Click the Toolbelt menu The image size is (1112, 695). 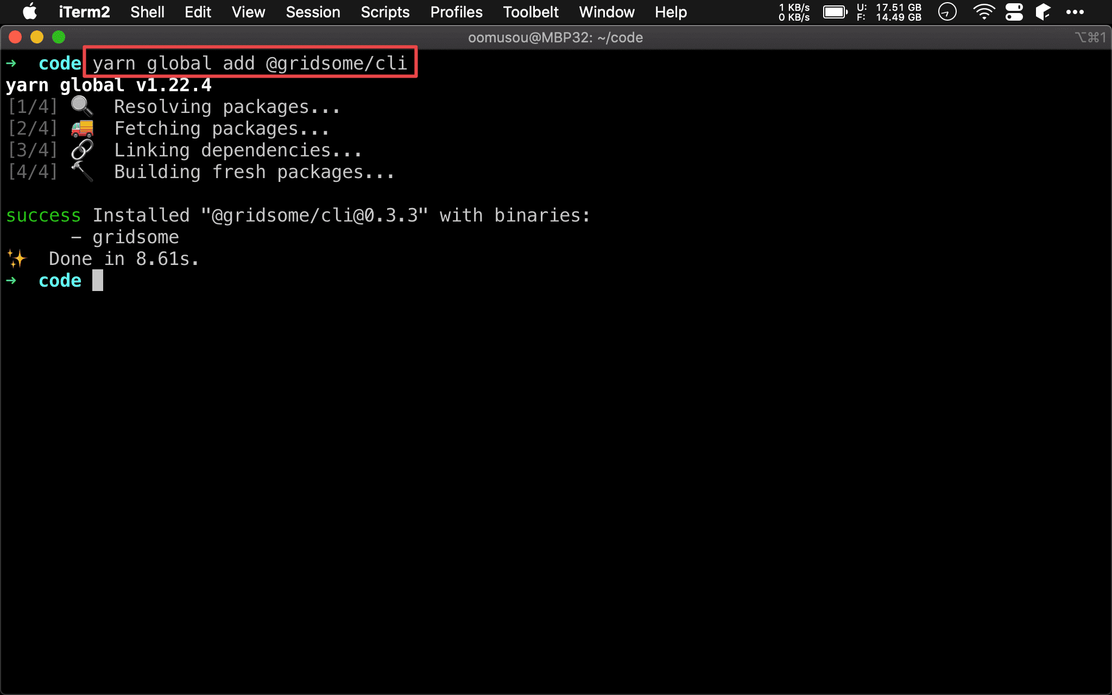pos(529,12)
